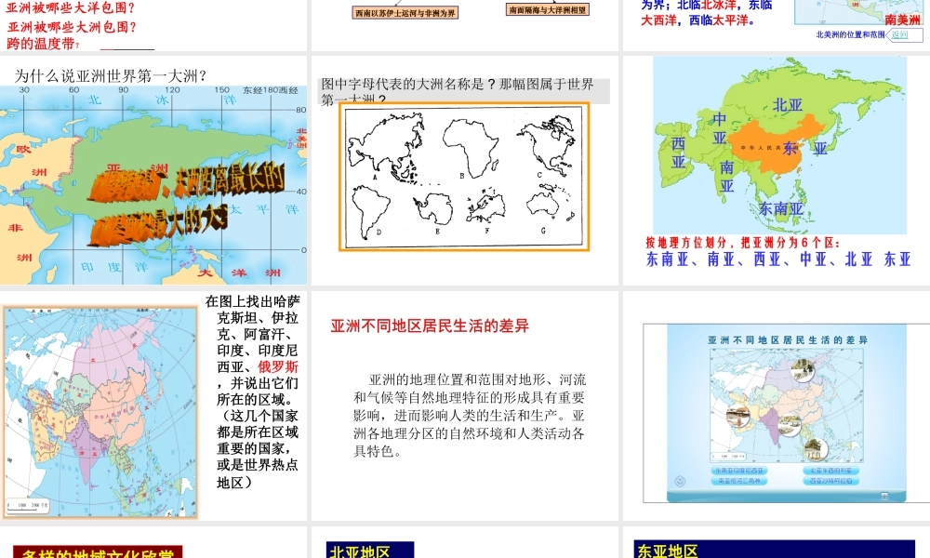Click continent outline A in the quiz
Screen dimensions: 930x558
click(389, 147)
